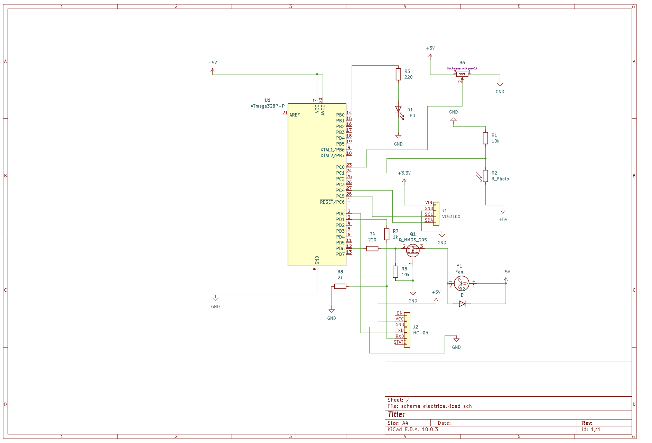Select the J2 HC-05 connector symbol

point(407,330)
